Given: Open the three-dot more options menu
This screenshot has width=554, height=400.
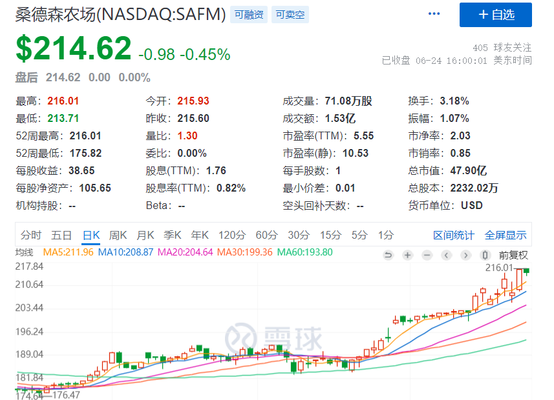Looking at the screenshot, I should [433, 14].
